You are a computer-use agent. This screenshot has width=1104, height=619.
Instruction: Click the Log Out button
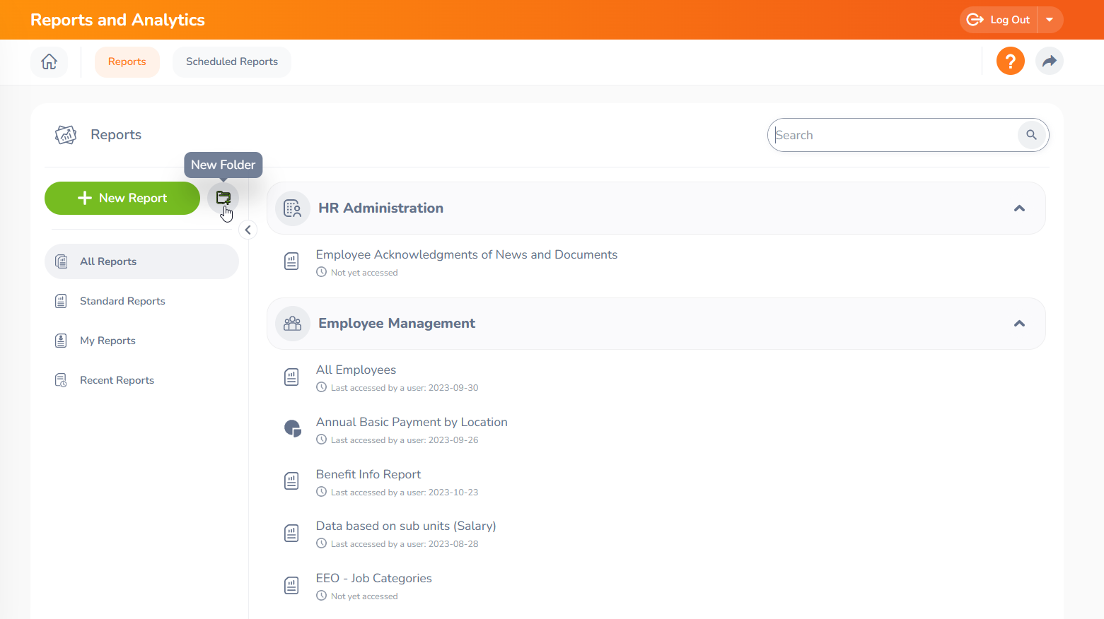tap(999, 20)
